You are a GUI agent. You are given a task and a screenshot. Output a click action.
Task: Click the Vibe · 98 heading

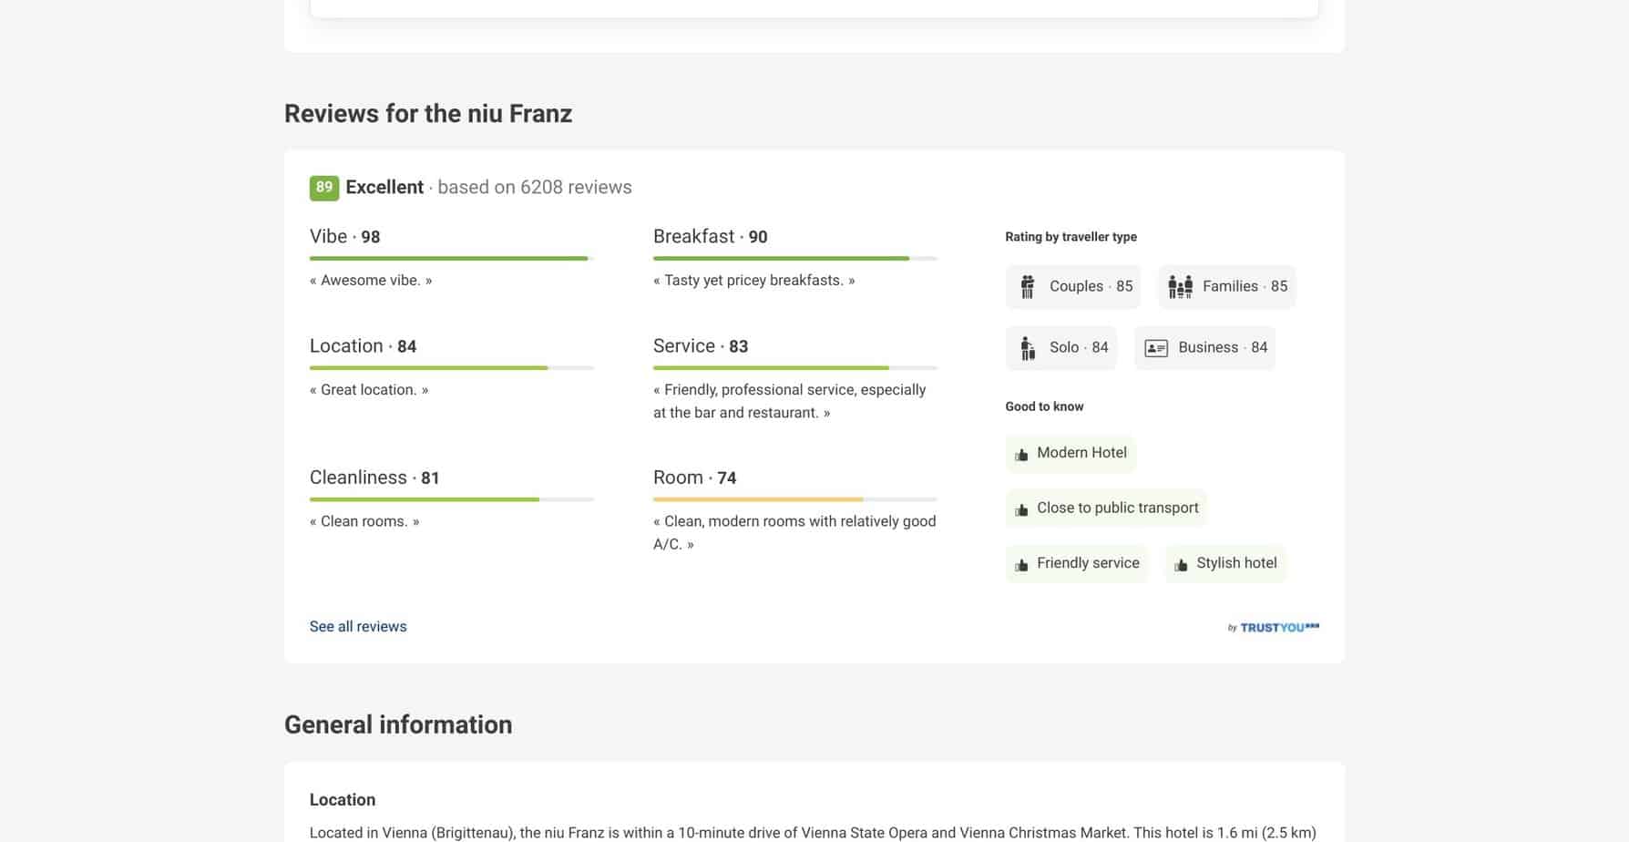click(x=345, y=237)
